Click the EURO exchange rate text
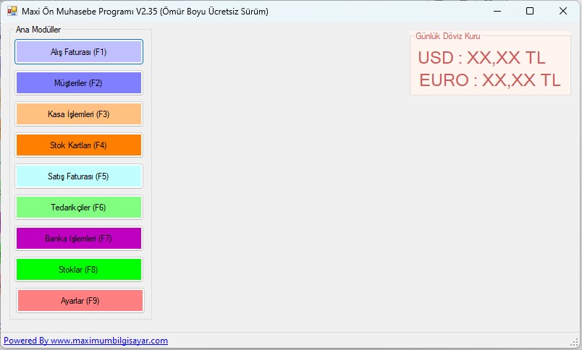This screenshot has width=582, height=350. pyautogui.click(x=489, y=80)
